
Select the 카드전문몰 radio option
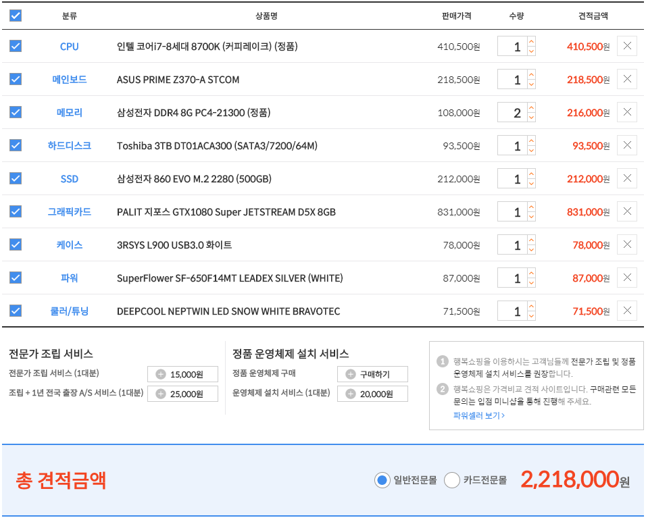[452, 480]
